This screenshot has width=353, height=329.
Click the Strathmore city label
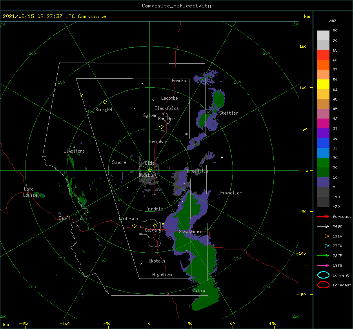[191, 232]
